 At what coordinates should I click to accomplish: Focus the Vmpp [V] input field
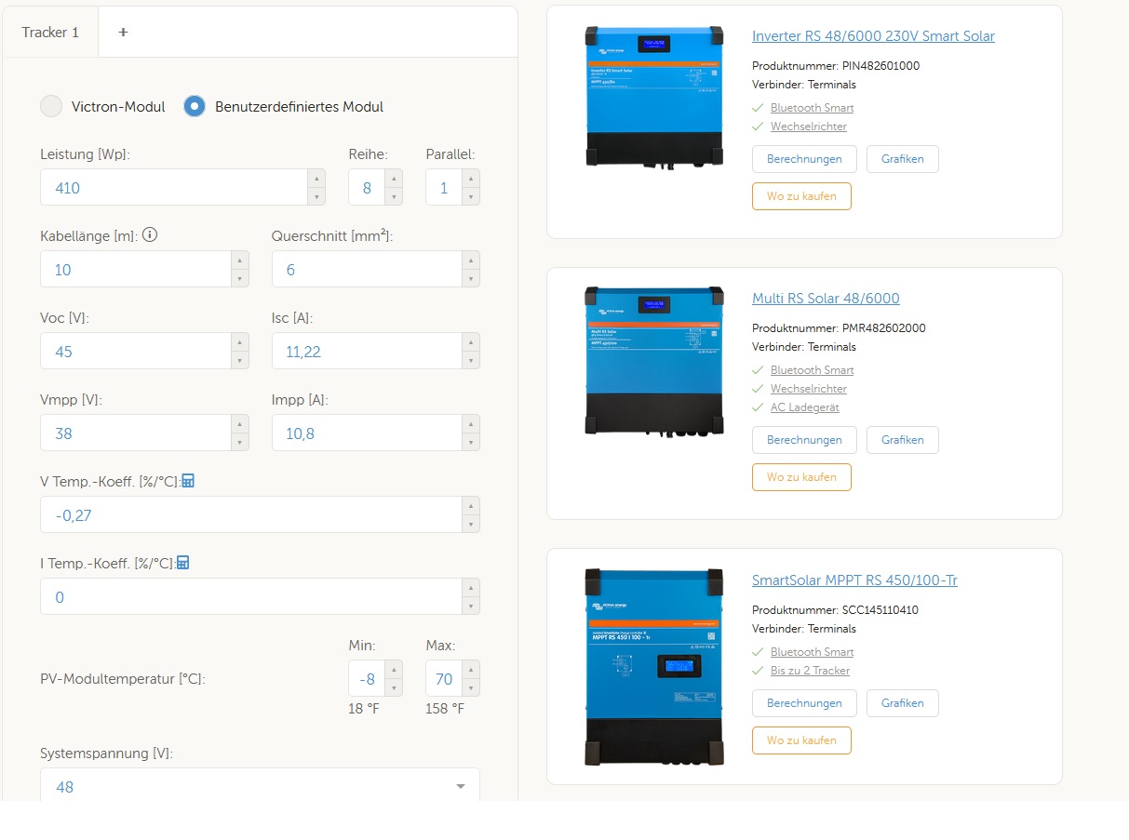pos(136,433)
